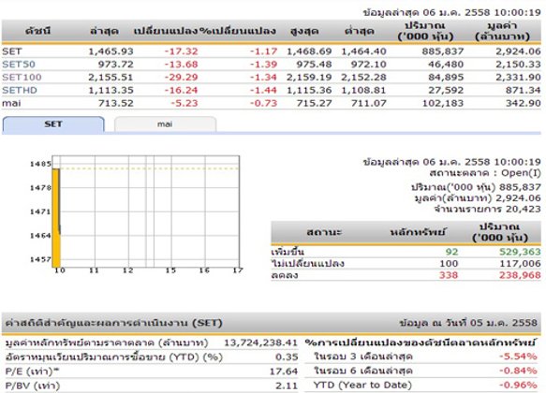This screenshot has width=546, height=393.
Task: Select market cap value 13,724,238.41
Action: click(x=260, y=342)
